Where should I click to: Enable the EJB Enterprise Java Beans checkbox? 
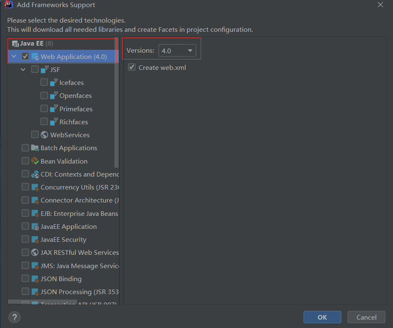coord(25,213)
